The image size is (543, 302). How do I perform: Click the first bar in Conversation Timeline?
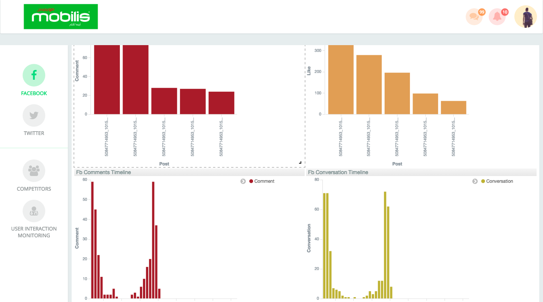[x=324, y=246]
